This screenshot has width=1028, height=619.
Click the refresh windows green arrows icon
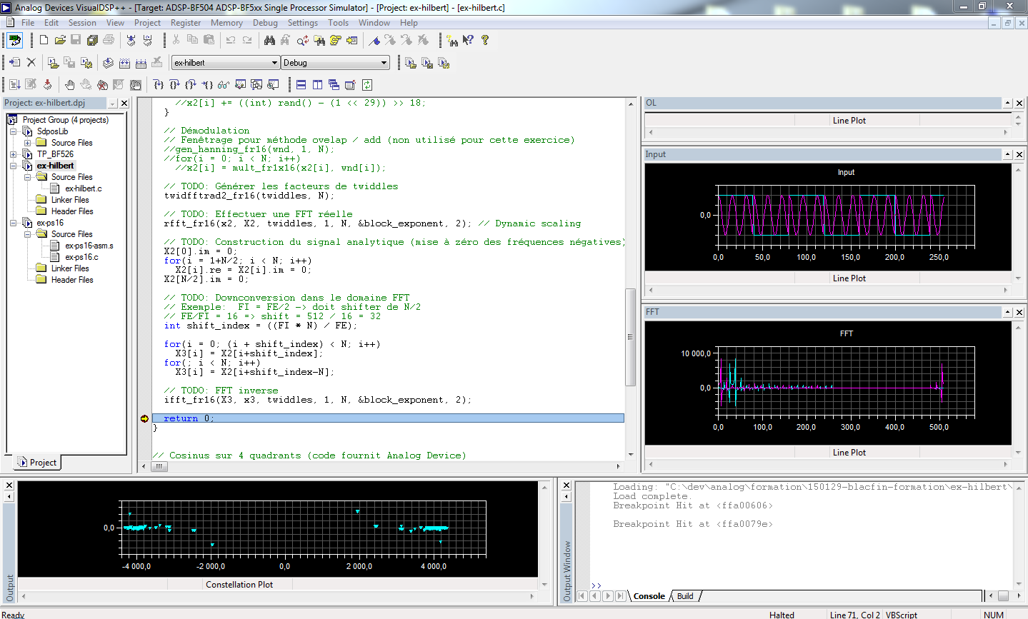point(366,84)
